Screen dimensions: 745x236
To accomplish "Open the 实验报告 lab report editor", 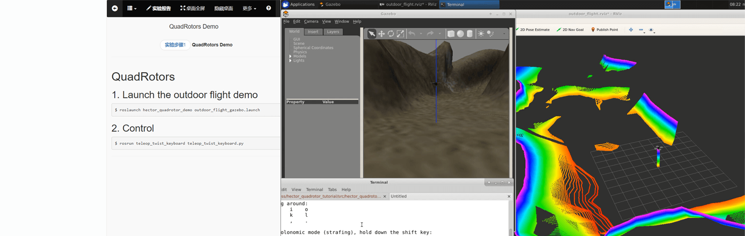I will coord(158,8).
